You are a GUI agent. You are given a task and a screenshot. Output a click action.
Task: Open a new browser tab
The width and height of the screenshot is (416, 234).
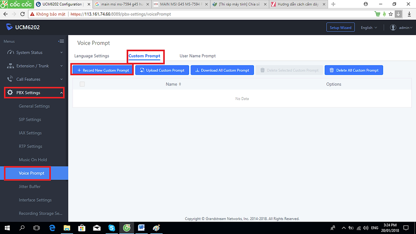pos(333,4)
